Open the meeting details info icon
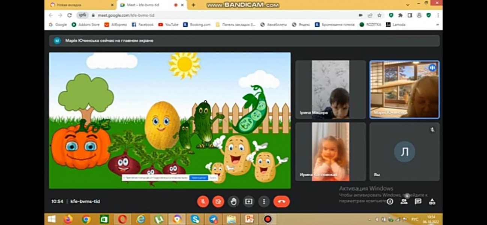Screen dimensions: 487x225 (390, 201)
